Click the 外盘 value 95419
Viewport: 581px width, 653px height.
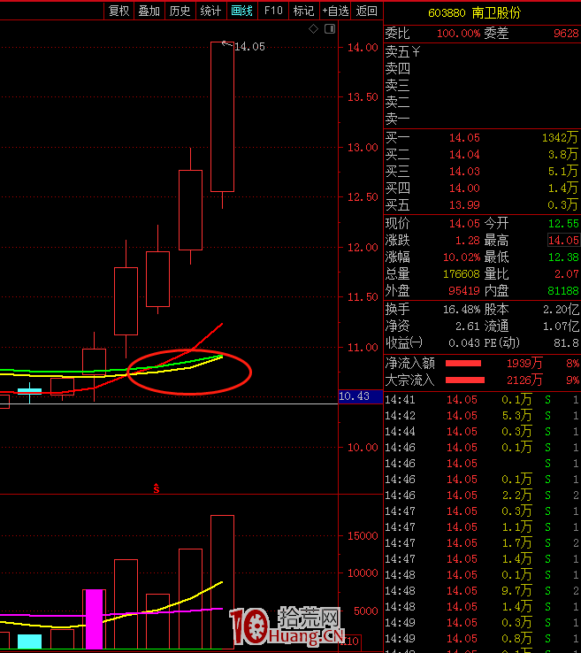pos(464,291)
